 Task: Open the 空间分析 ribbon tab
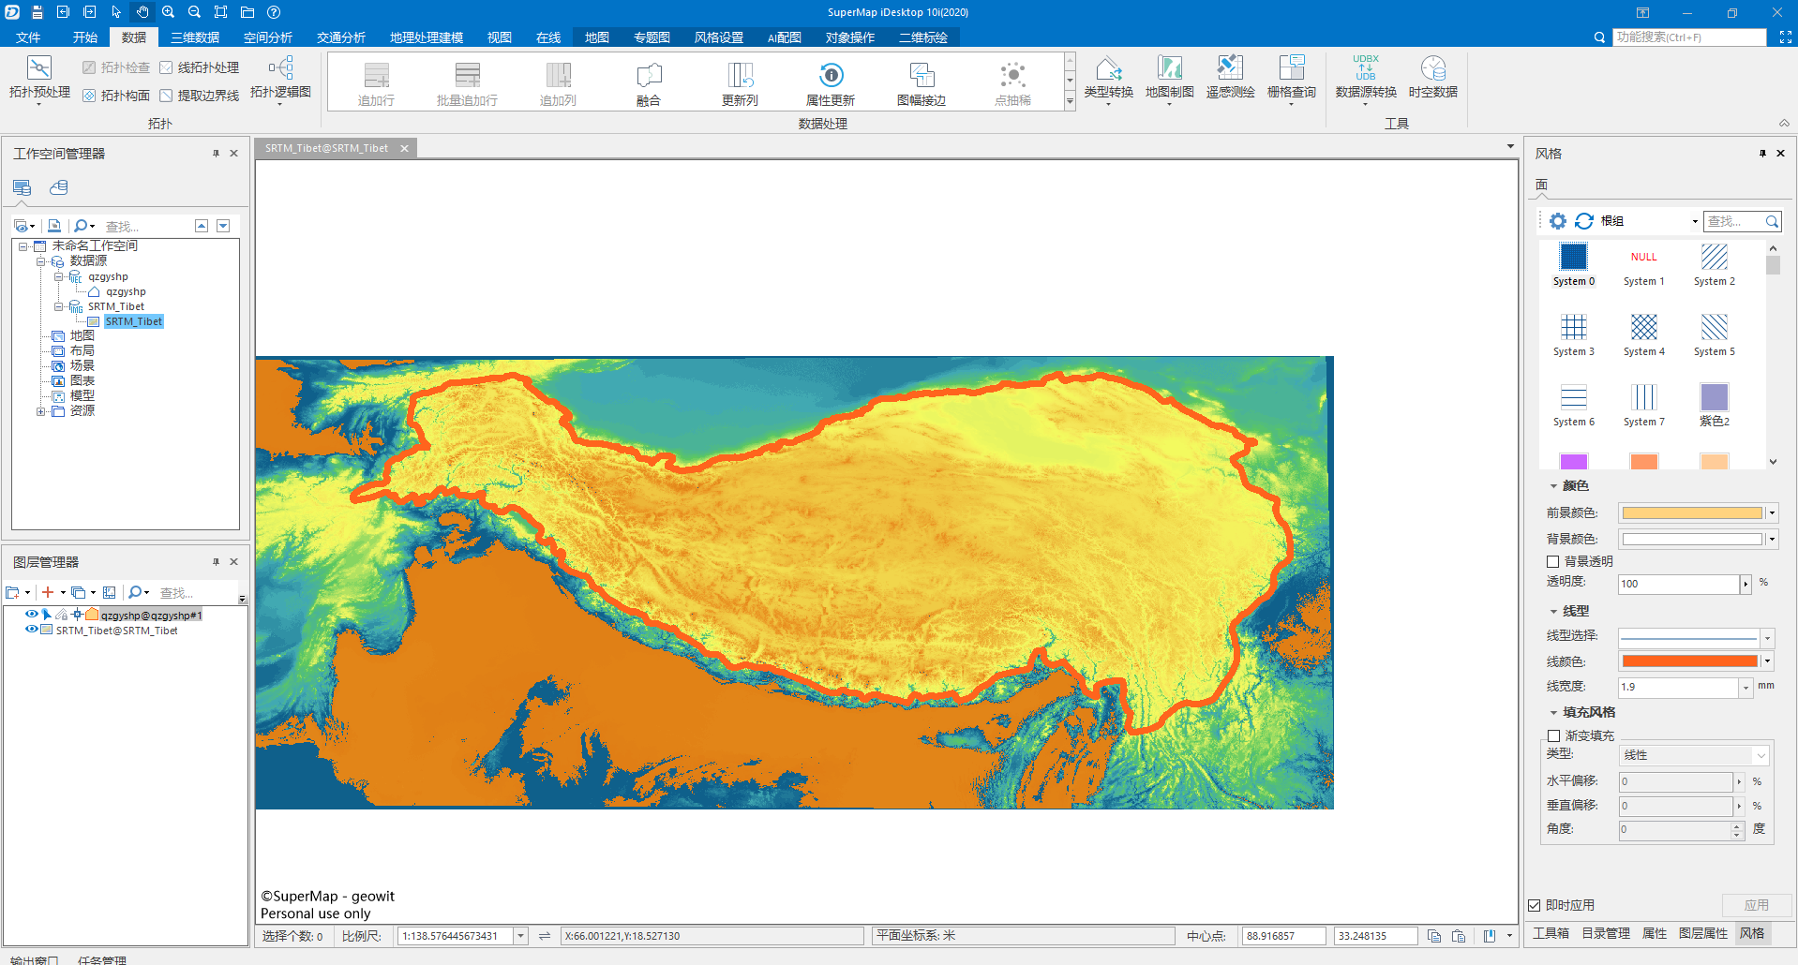pos(268,37)
